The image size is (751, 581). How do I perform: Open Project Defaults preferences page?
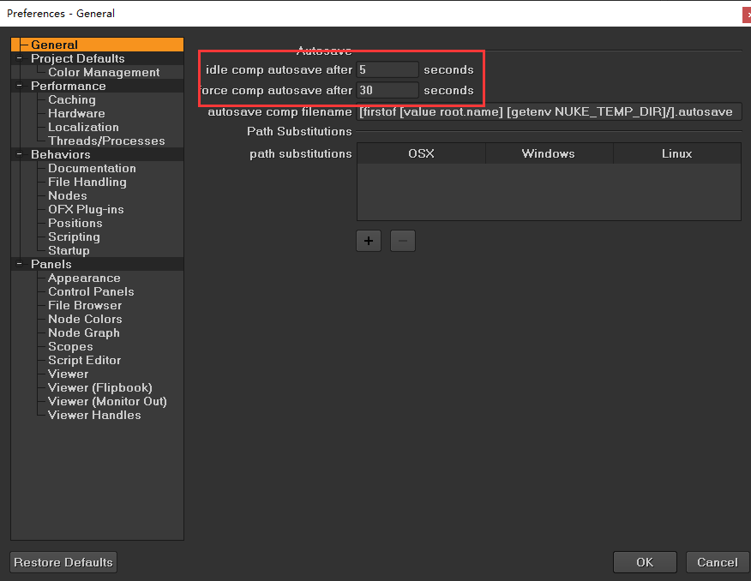[x=78, y=58]
